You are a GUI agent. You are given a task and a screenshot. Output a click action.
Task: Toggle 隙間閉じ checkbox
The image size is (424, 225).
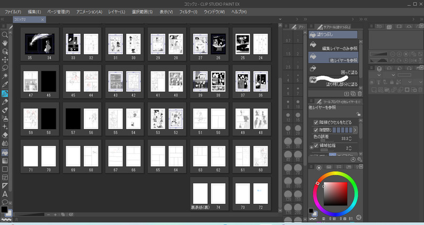click(x=315, y=130)
